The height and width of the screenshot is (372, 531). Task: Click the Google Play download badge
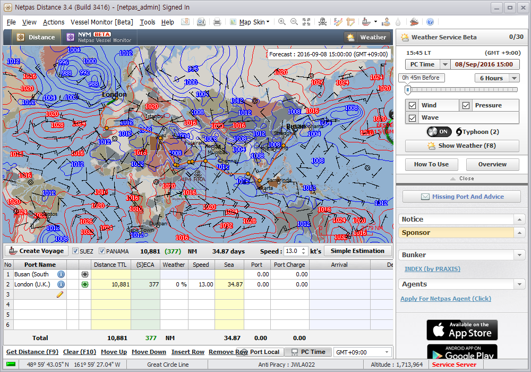pos(462,352)
